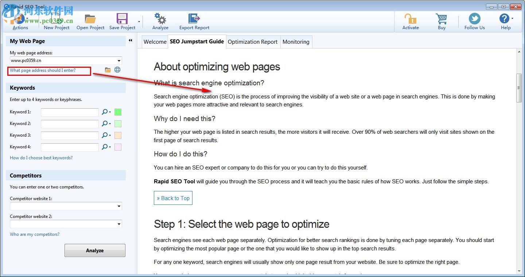Click the Follow Us Twitter icon

click(474, 17)
